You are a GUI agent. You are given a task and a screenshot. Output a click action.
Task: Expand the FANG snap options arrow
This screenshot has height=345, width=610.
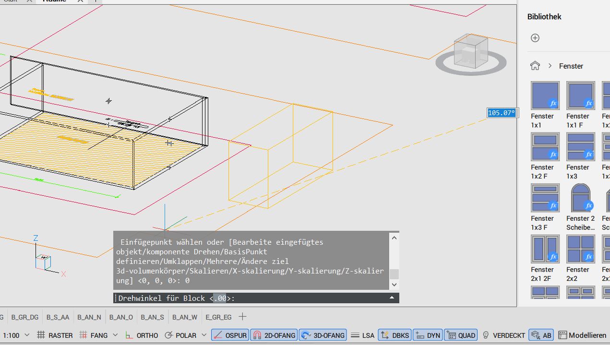tap(116, 335)
